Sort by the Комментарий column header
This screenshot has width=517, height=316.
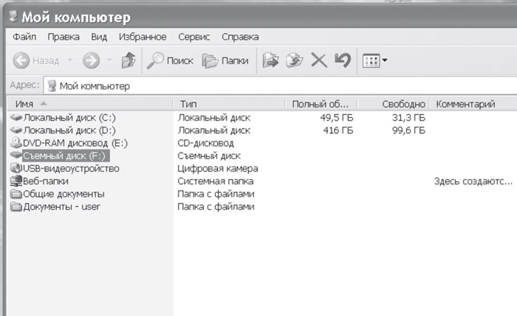click(473, 104)
